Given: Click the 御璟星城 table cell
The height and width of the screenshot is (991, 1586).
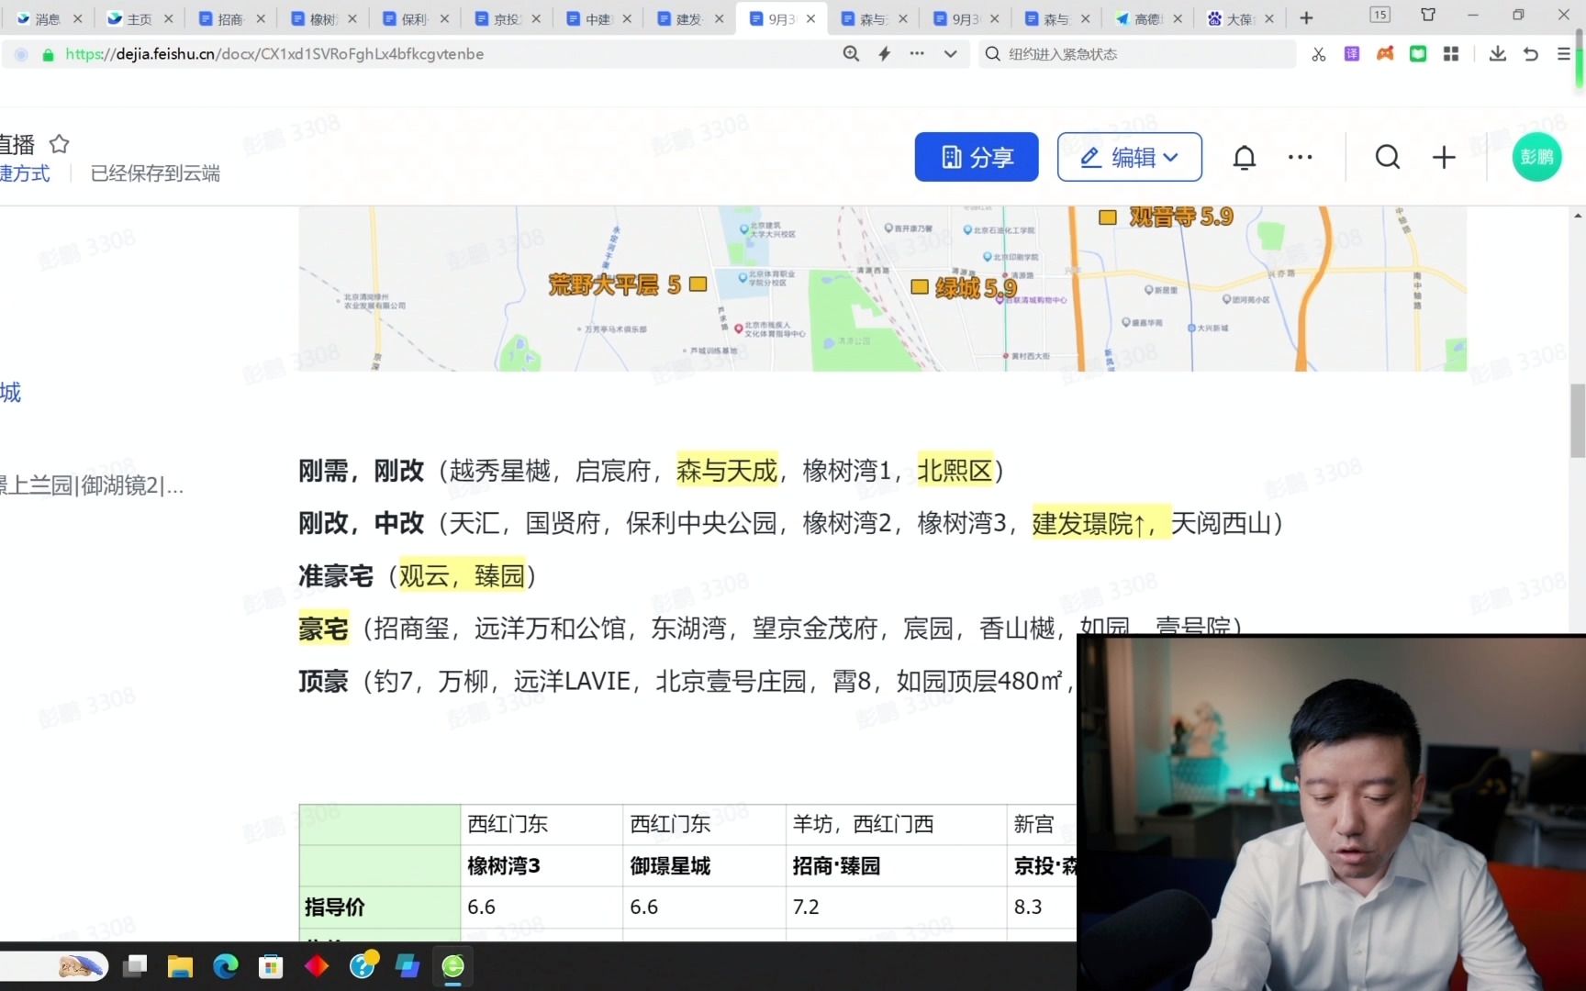Looking at the screenshot, I should pyautogui.click(x=704, y=865).
